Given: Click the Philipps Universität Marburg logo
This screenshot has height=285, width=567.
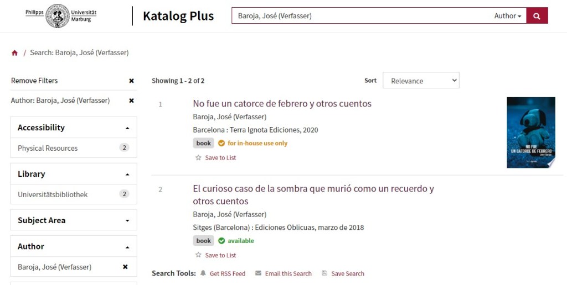Looking at the screenshot, I should (61, 15).
